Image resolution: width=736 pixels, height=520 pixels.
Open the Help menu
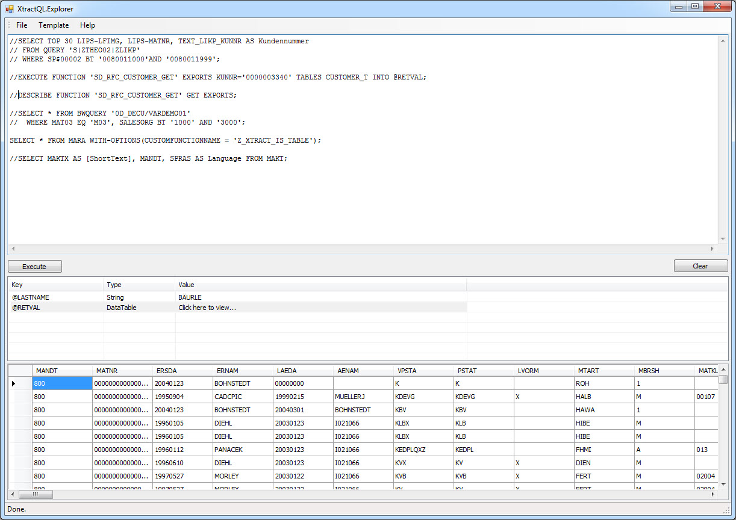87,25
